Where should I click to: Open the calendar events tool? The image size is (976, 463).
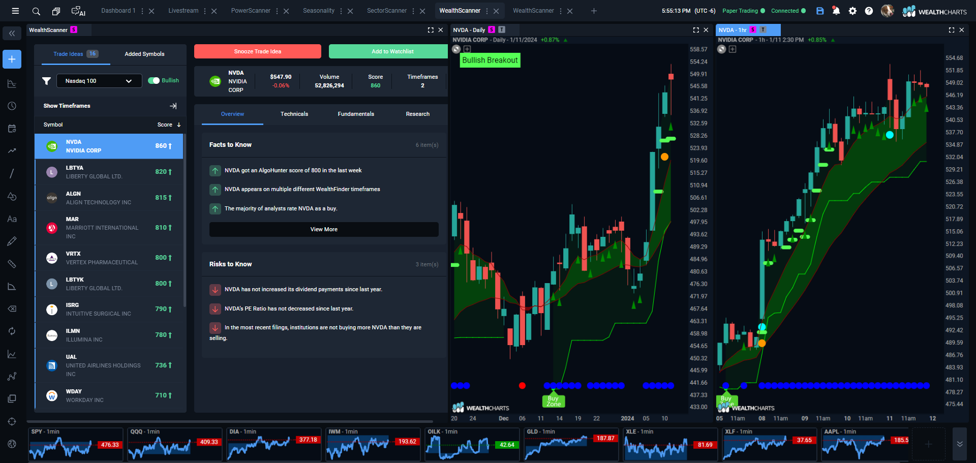tap(12, 129)
